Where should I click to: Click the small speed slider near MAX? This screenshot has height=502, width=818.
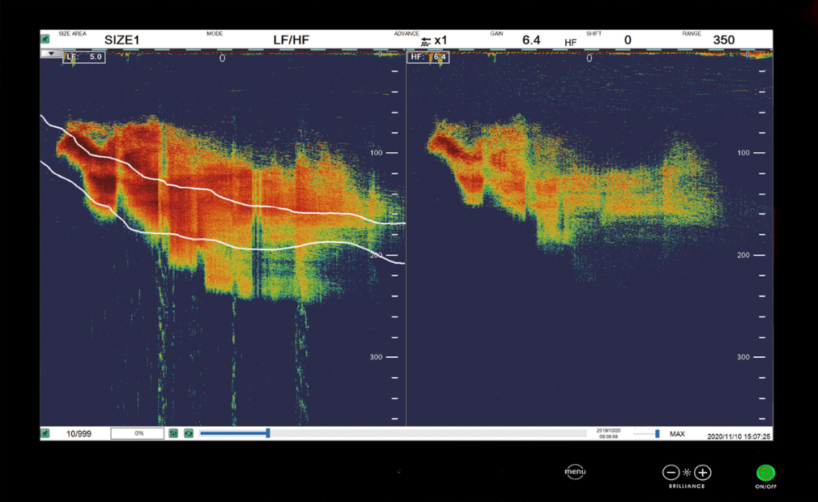(x=657, y=434)
